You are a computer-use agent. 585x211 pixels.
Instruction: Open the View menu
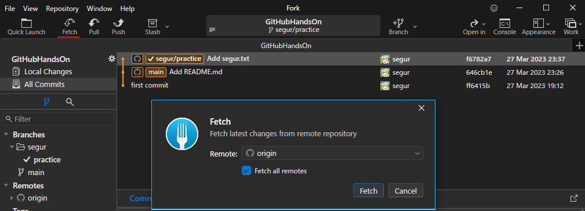[30, 8]
